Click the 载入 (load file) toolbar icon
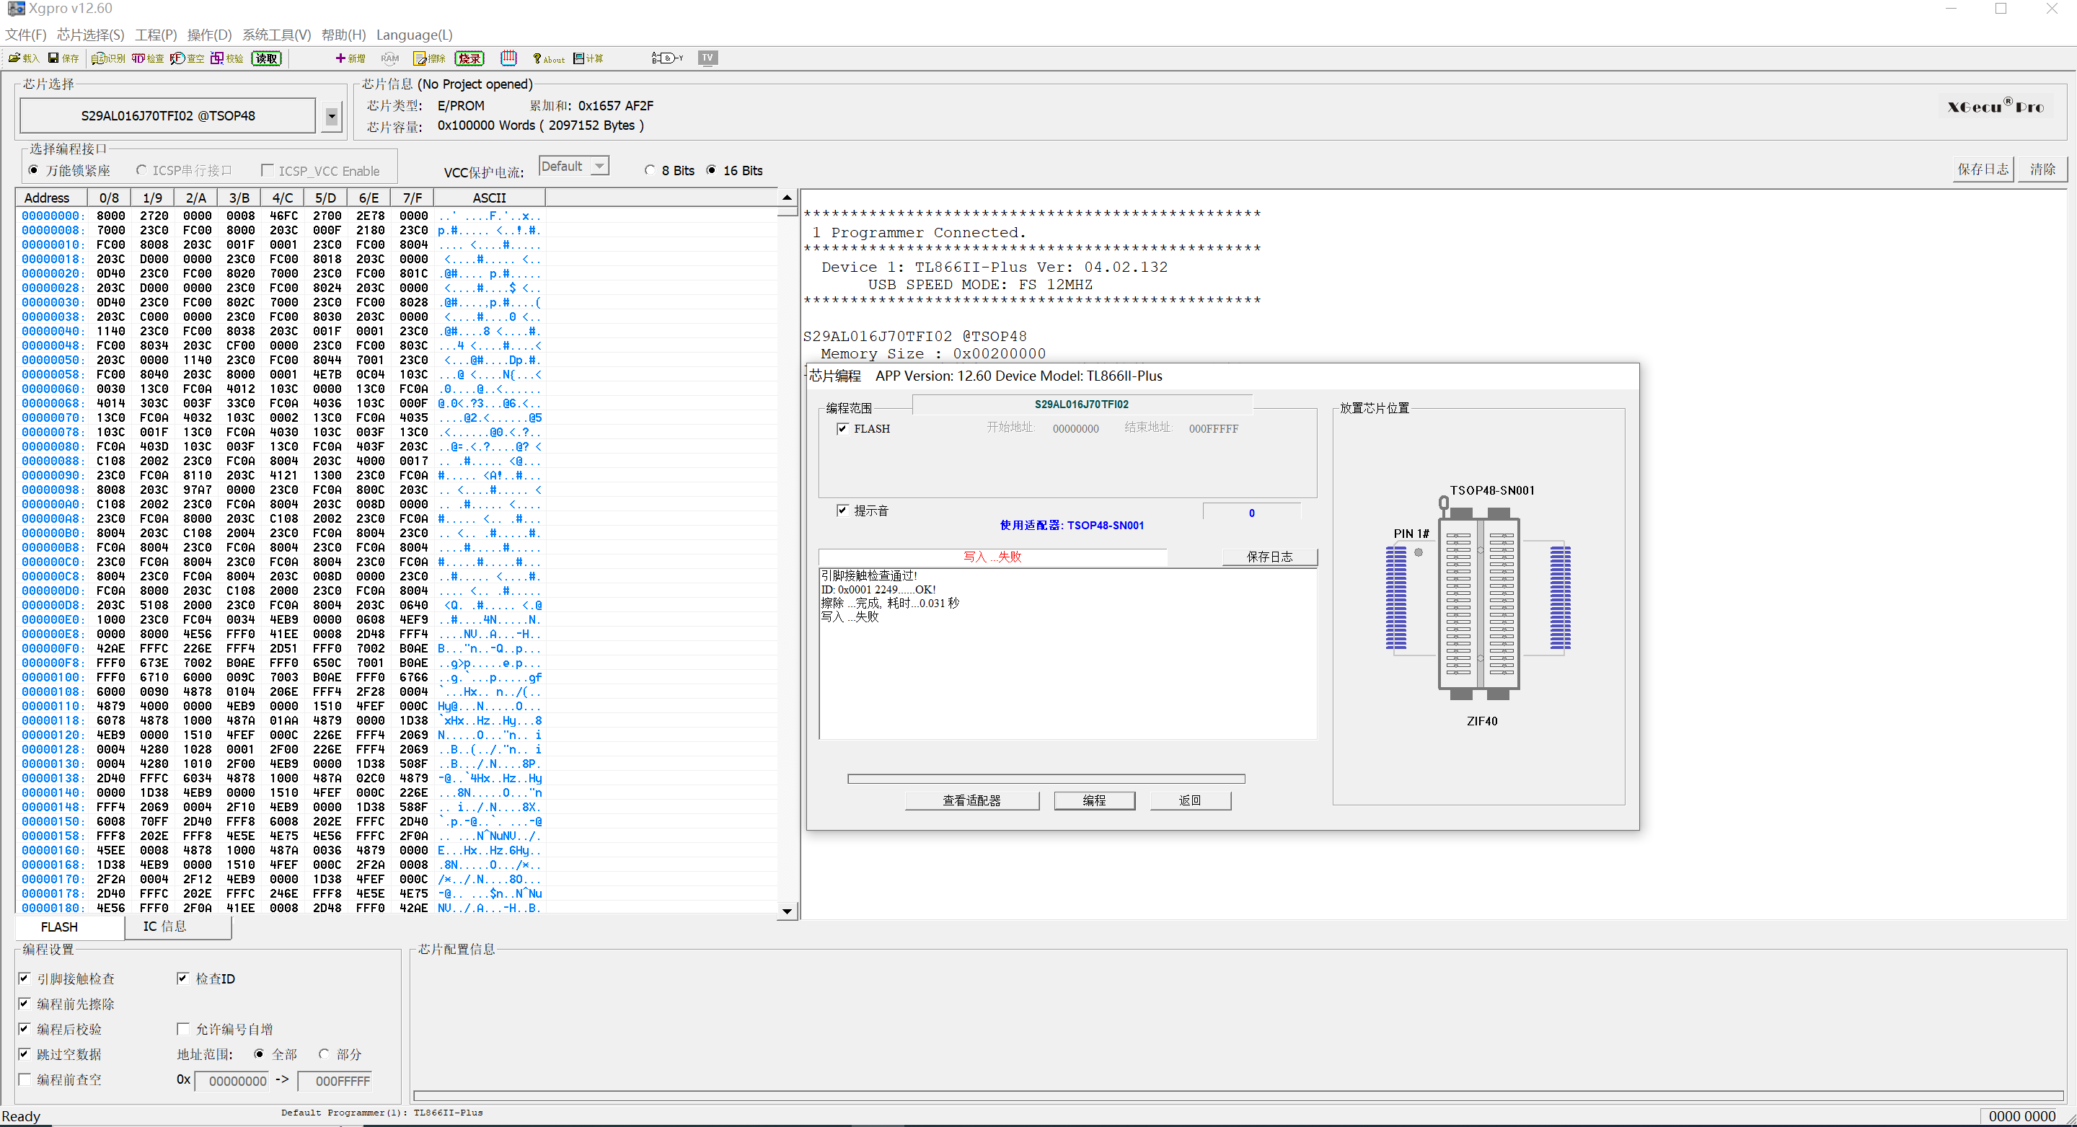 pos(23,58)
